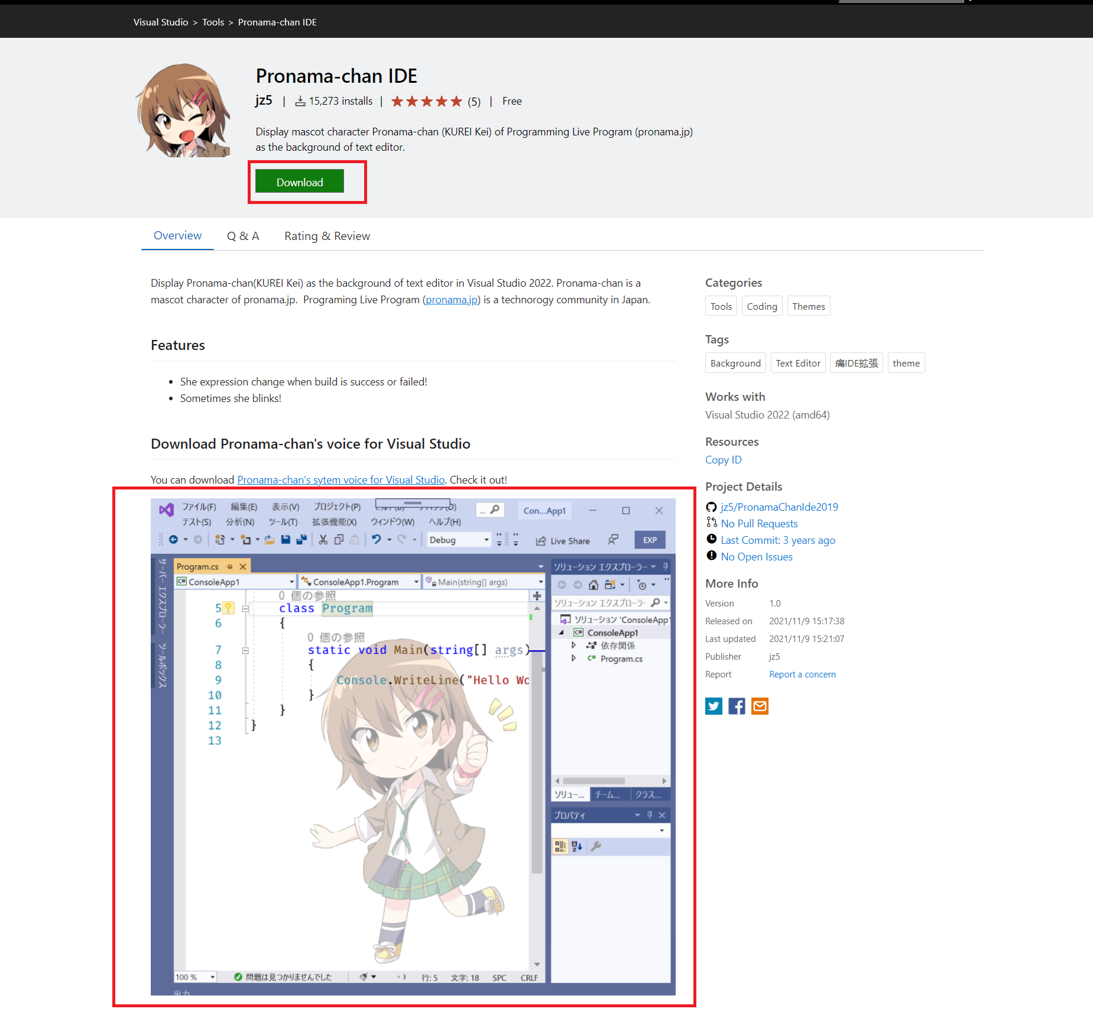The width and height of the screenshot is (1093, 1028).
Task: Open the No Pull Requests link
Action: point(759,523)
